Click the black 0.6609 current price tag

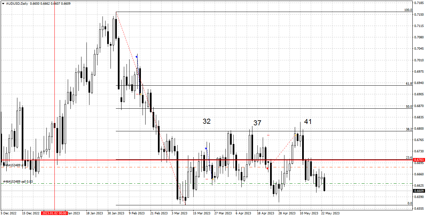[x=419, y=191]
